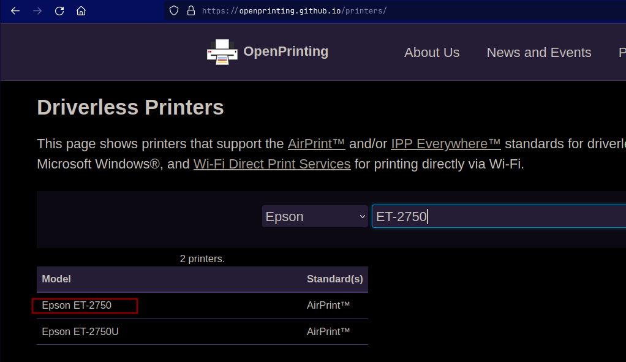Go to the browser home page icon

81,11
